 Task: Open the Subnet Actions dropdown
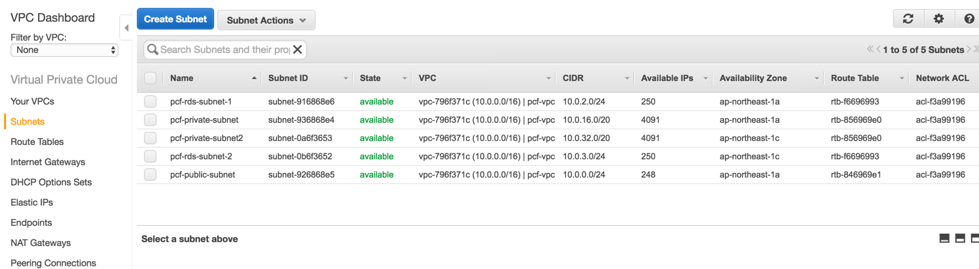[x=266, y=20]
